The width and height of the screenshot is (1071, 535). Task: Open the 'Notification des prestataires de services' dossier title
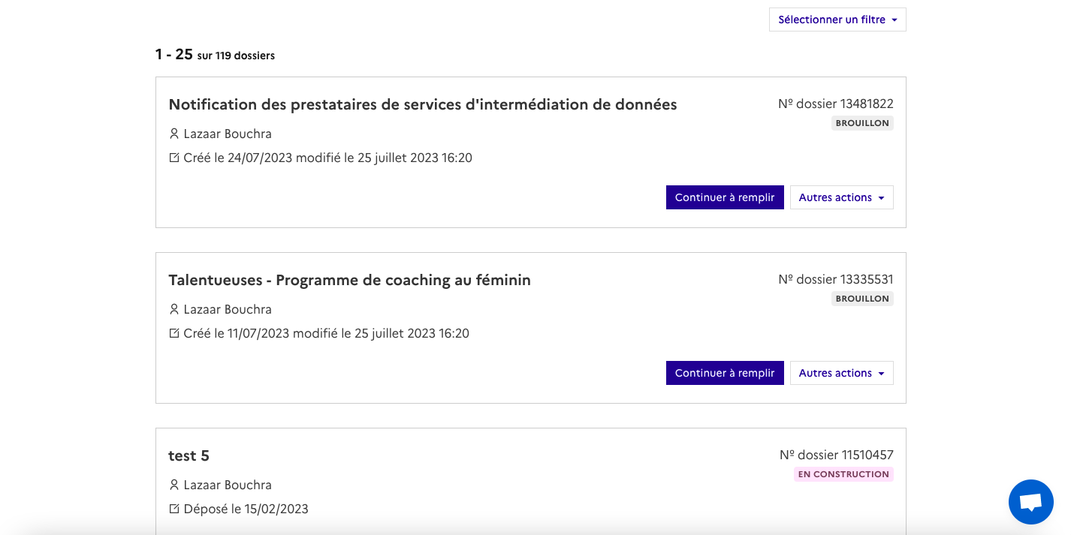(x=423, y=104)
